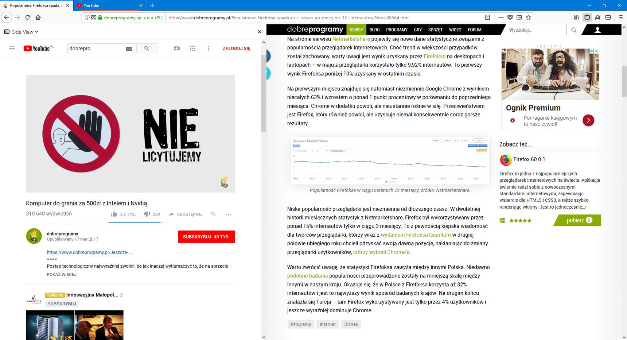Close the YouTube tab
The image size is (627, 340).
(141, 5)
